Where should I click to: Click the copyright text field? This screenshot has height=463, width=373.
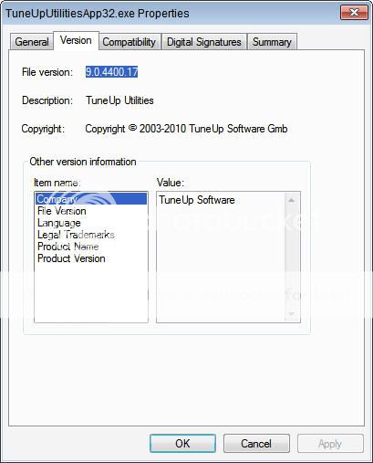tap(186, 129)
